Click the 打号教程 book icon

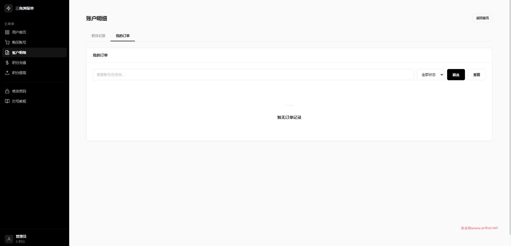[x=7, y=101]
